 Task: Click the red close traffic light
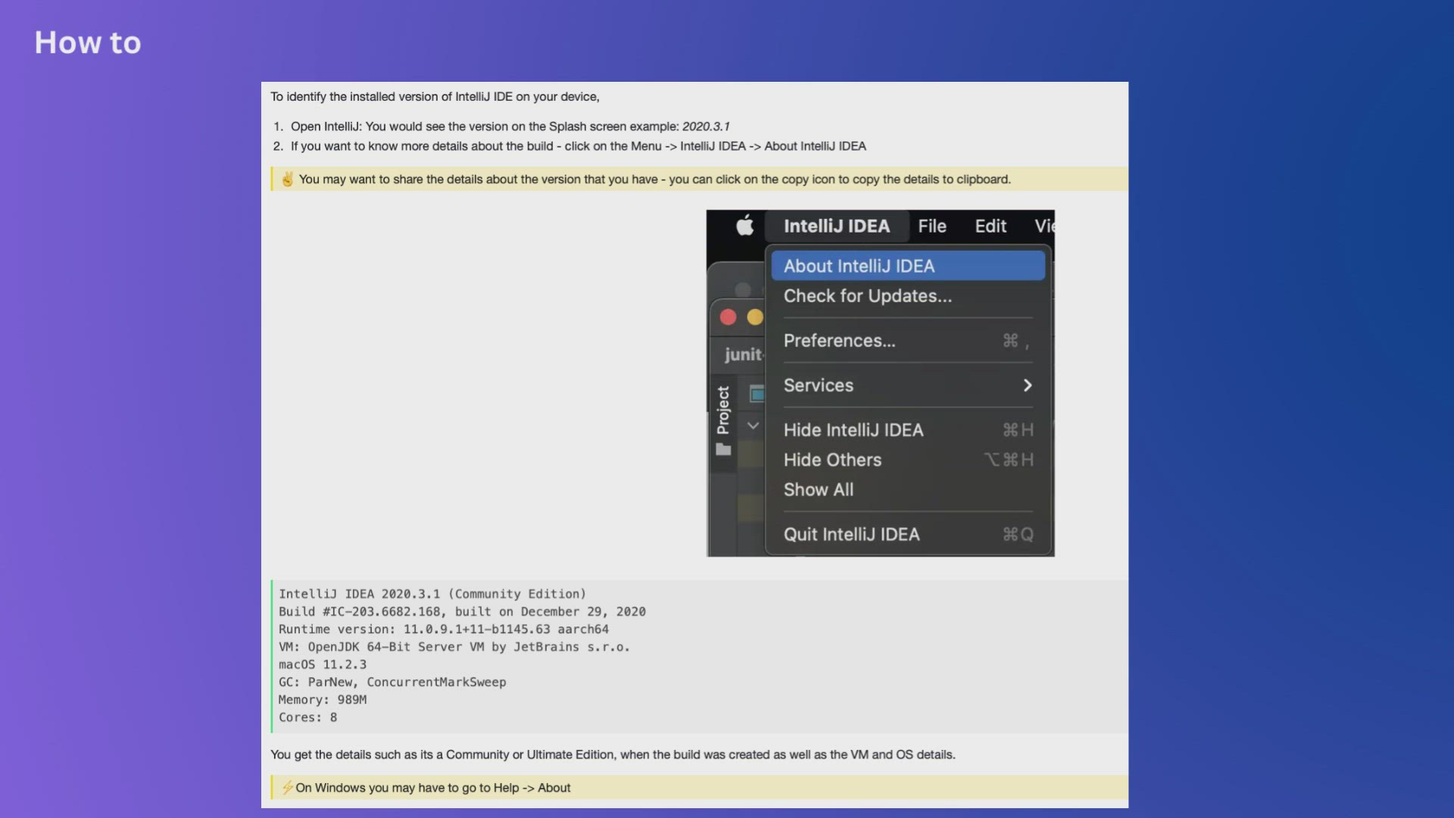click(728, 317)
